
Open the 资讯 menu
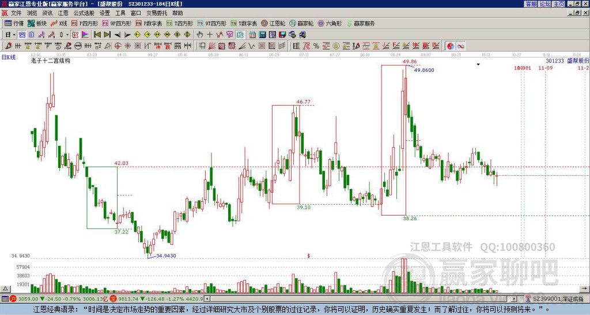(47, 13)
